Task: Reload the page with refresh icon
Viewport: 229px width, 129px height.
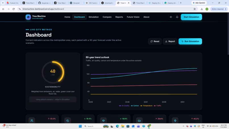Action: point(14,9)
